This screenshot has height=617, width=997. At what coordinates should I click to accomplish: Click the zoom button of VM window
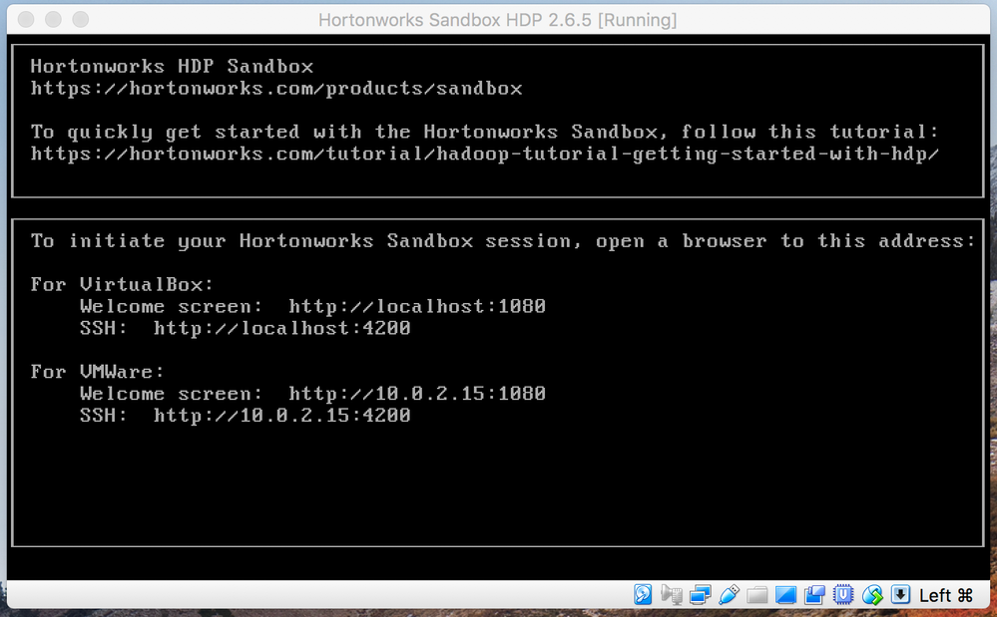pyautogui.click(x=81, y=20)
